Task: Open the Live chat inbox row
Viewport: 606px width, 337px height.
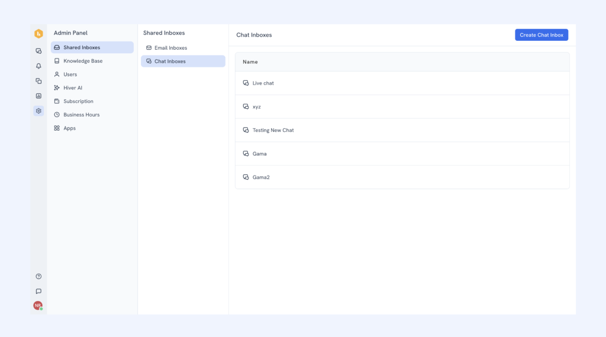Action: [263, 83]
